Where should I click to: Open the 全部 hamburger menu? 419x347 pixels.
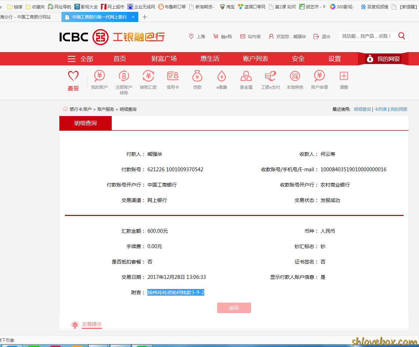coord(80,59)
